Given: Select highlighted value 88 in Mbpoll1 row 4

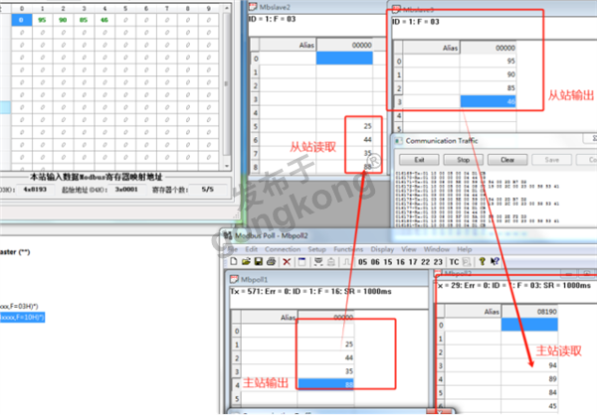Looking at the screenshot, I should pos(326,384).
